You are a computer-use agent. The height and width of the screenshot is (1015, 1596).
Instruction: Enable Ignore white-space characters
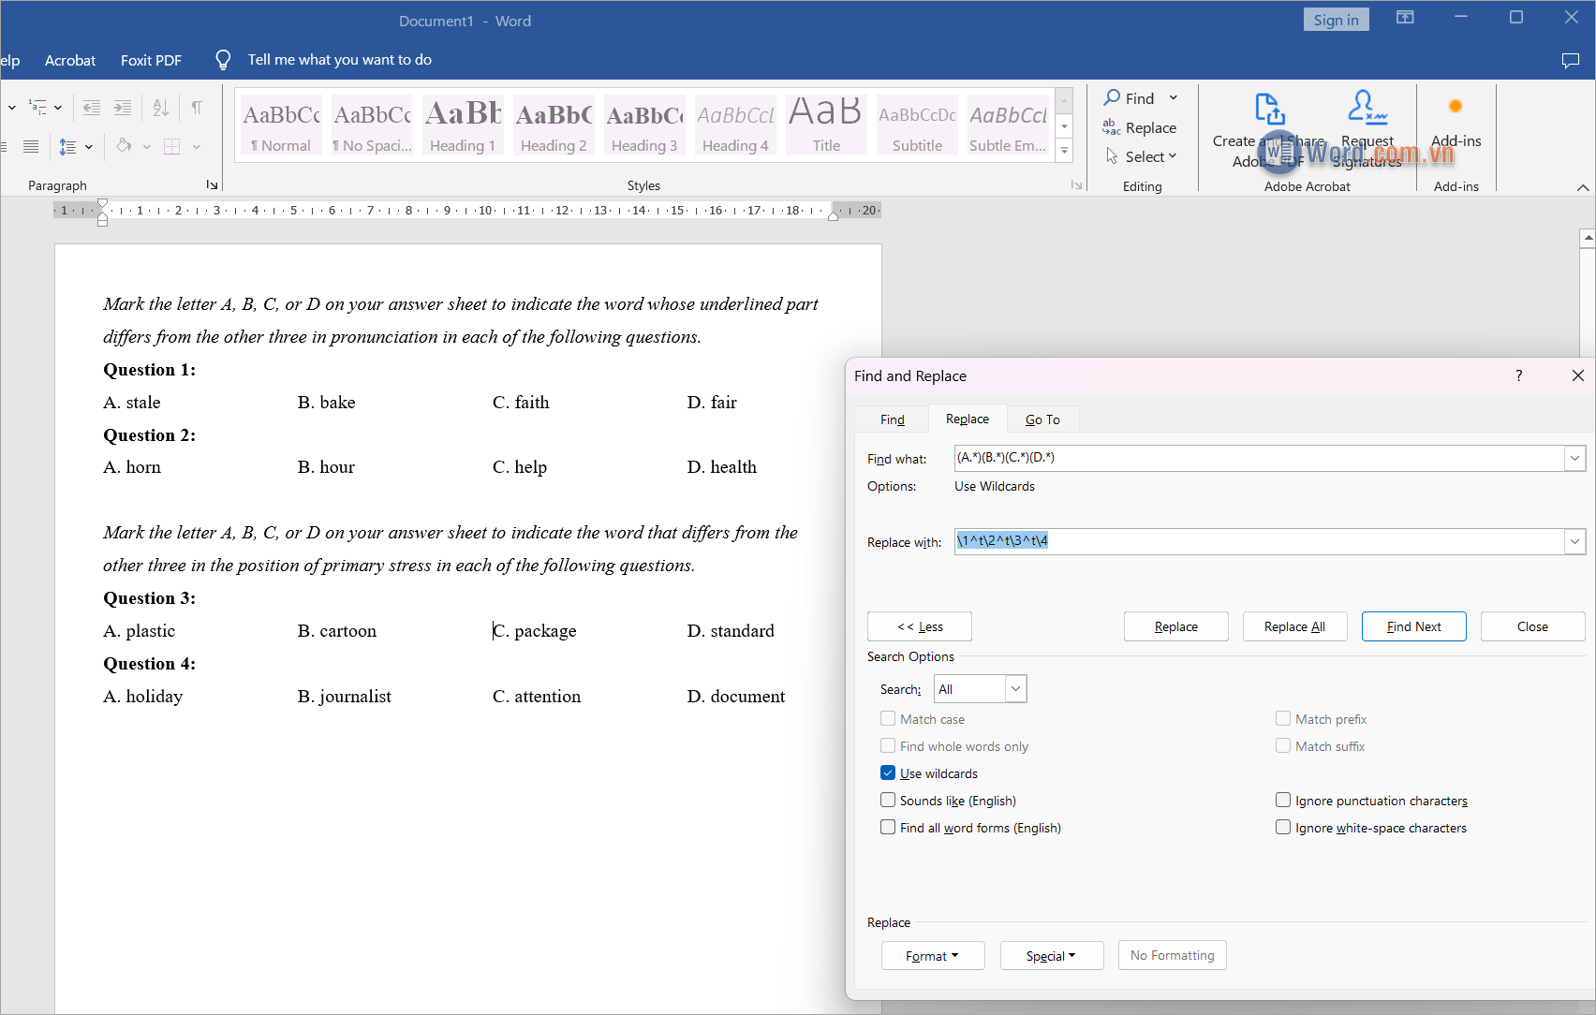pos(1283,828)
